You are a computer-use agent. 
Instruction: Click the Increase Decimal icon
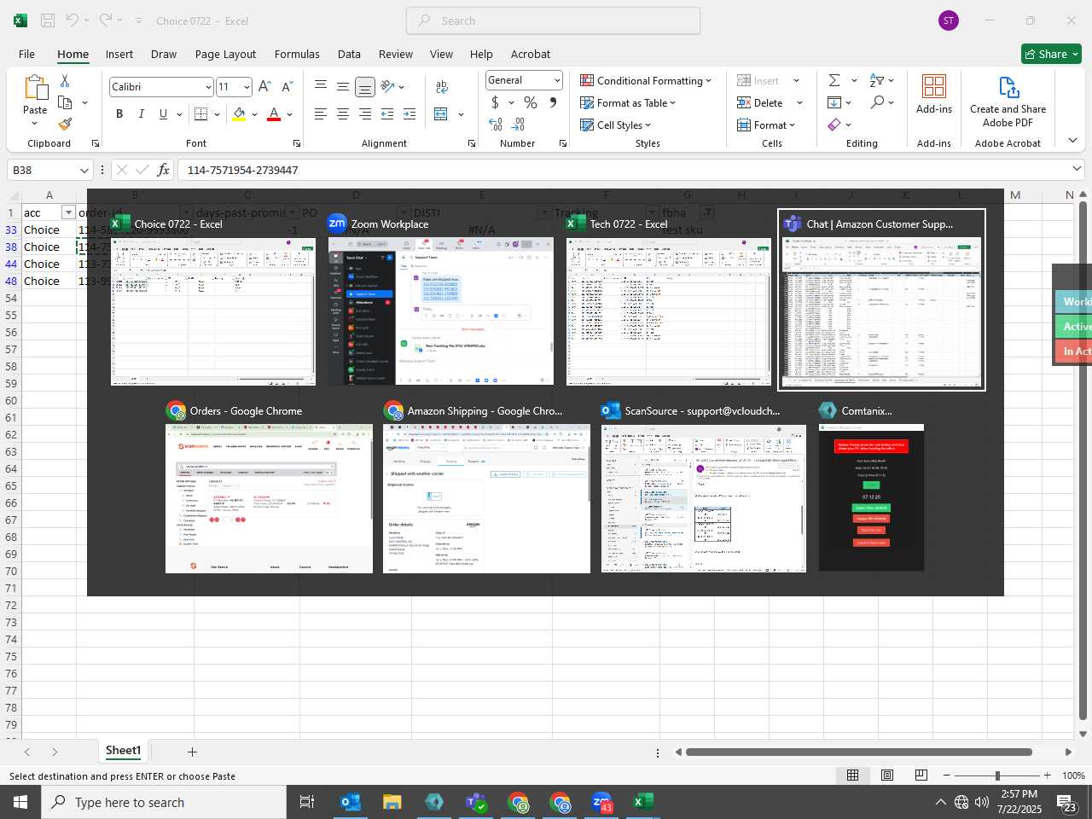pyautogui.click(x=496, y=125)
